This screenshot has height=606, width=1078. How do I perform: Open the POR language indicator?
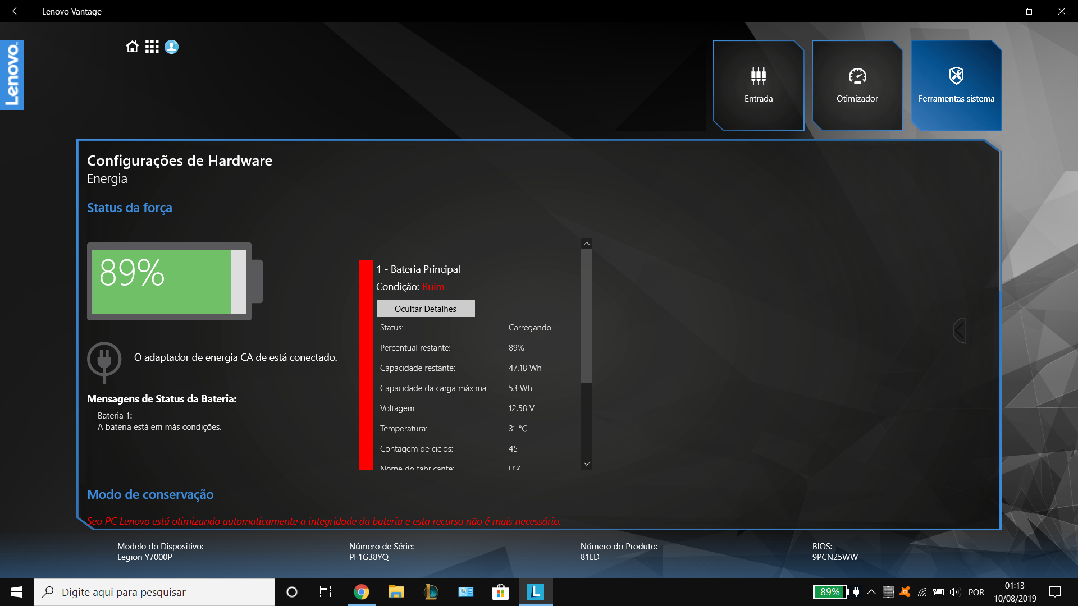click(977, 591)
